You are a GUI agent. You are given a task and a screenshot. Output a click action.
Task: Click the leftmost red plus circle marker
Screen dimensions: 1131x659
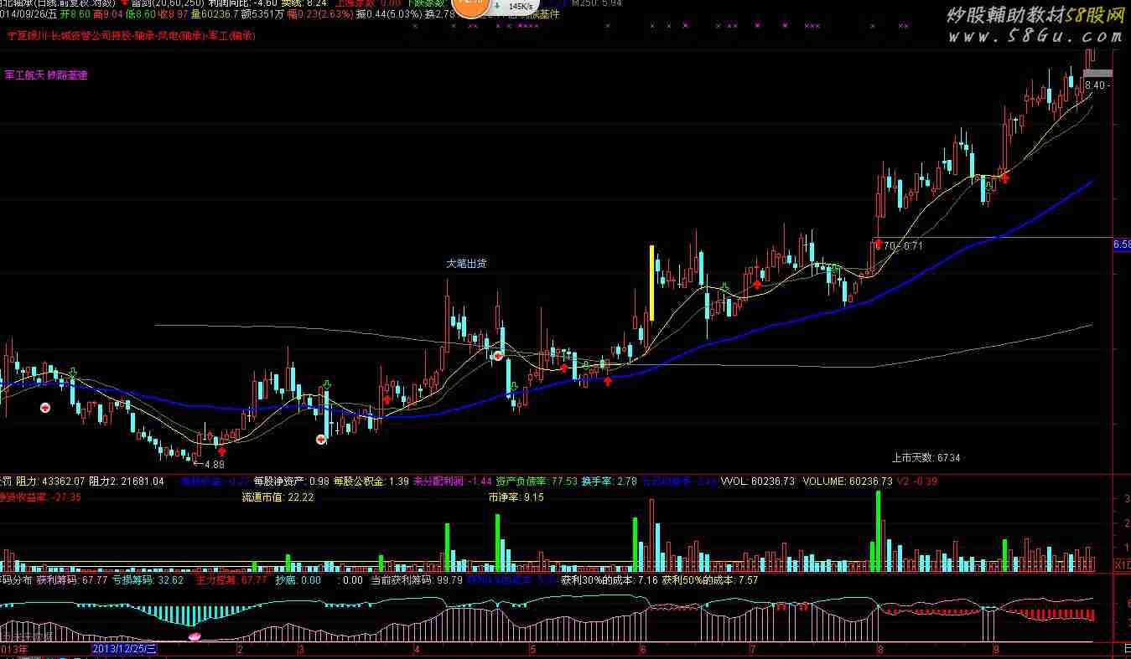click(46, 407)
